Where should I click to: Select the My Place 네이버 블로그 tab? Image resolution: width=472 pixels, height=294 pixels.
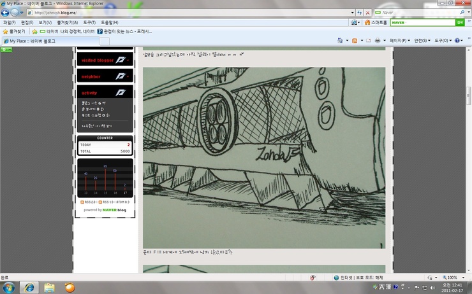pos(31,41)
